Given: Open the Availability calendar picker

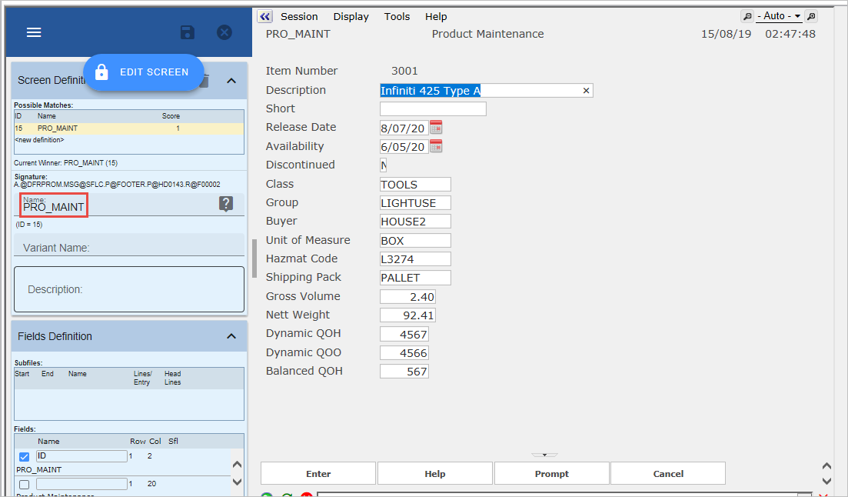Looking at the screenshot, I should (436, 146).
